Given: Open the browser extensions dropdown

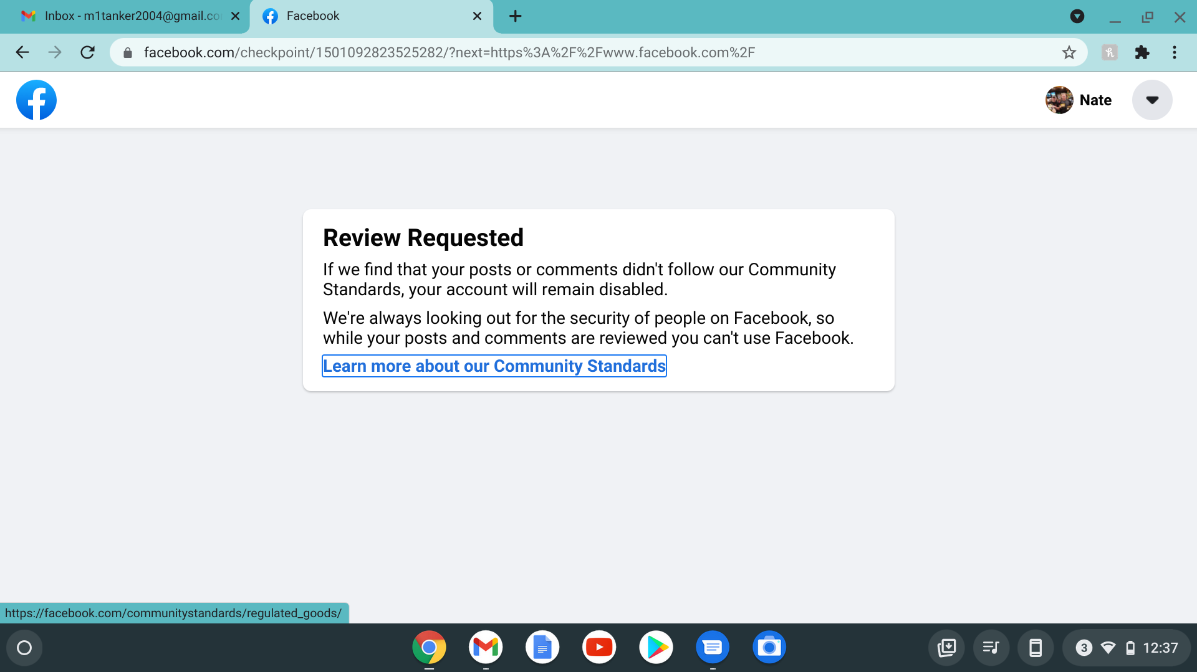Looking at the screenshot, I should click(x=1143, y=52).
